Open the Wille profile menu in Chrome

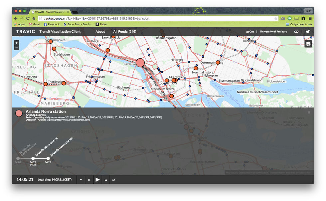308,11
